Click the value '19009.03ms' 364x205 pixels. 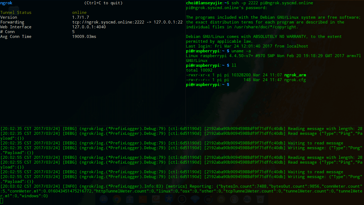click(x=84, y=37)
